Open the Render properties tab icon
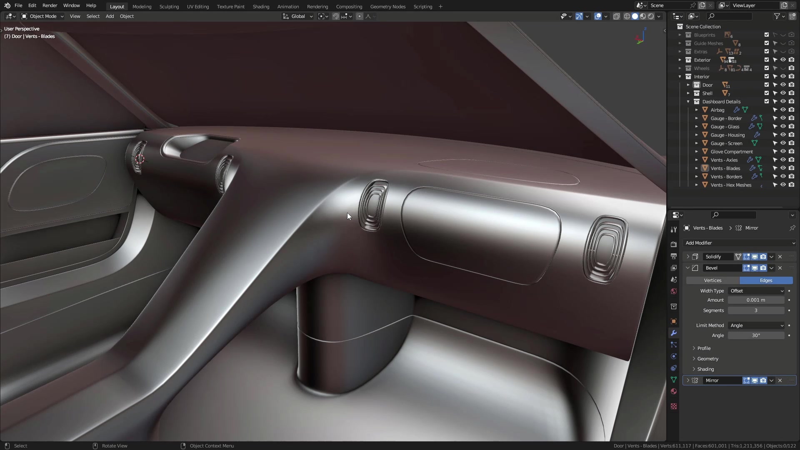The width and height of the screenshot is (800, 450). coord(674,245)
